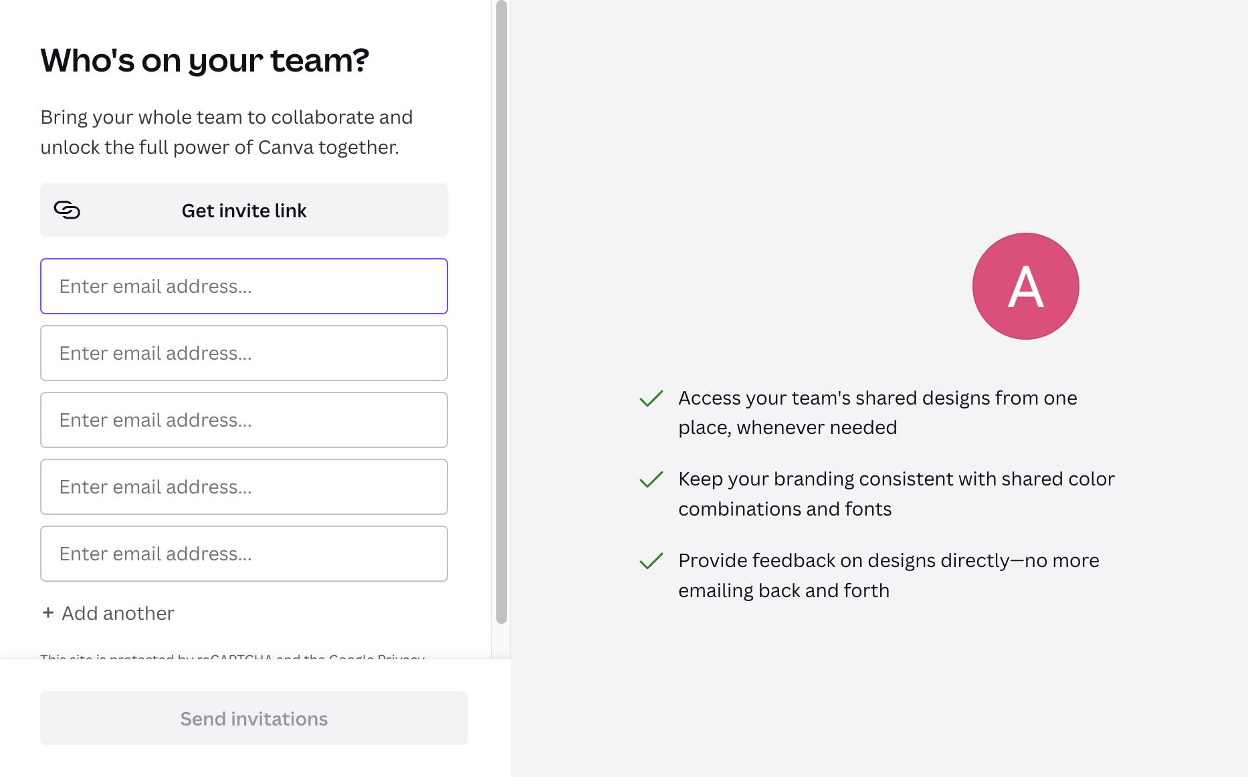This screenshot has height=777, width=1248.
Task: Focus the fourth email address field
Action: 244,487
